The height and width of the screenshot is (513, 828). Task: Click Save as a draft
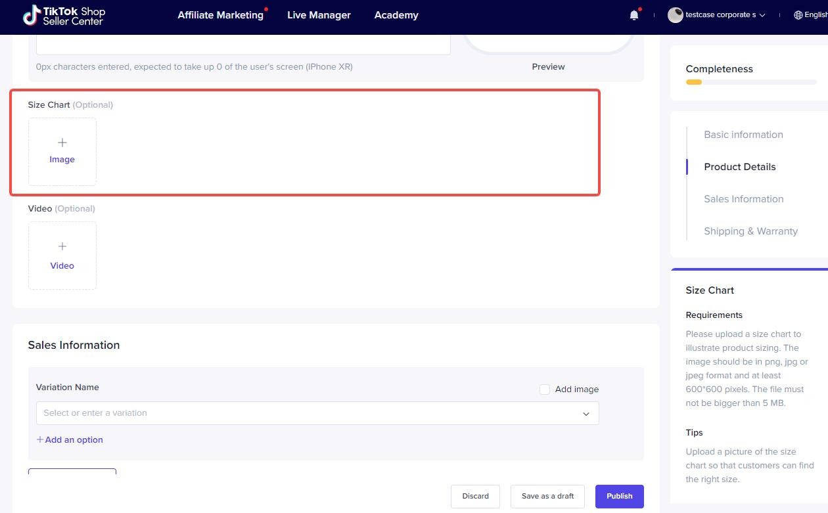[x=547, y=496]
